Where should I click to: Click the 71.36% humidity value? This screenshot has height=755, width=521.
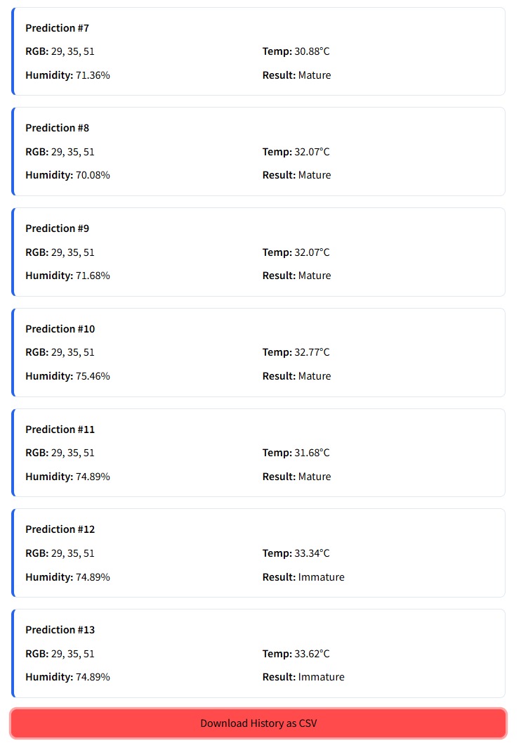click(93, 75)
